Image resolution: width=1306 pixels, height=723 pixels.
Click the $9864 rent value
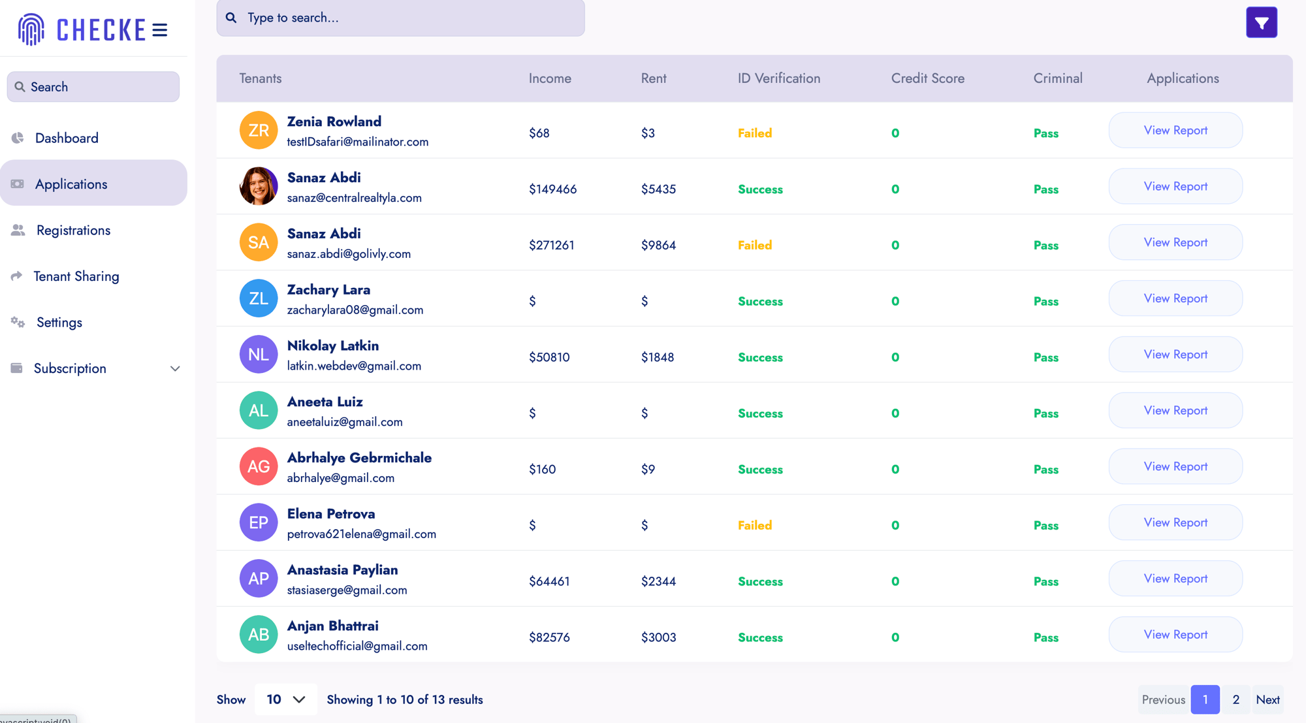tap(658, 246)
